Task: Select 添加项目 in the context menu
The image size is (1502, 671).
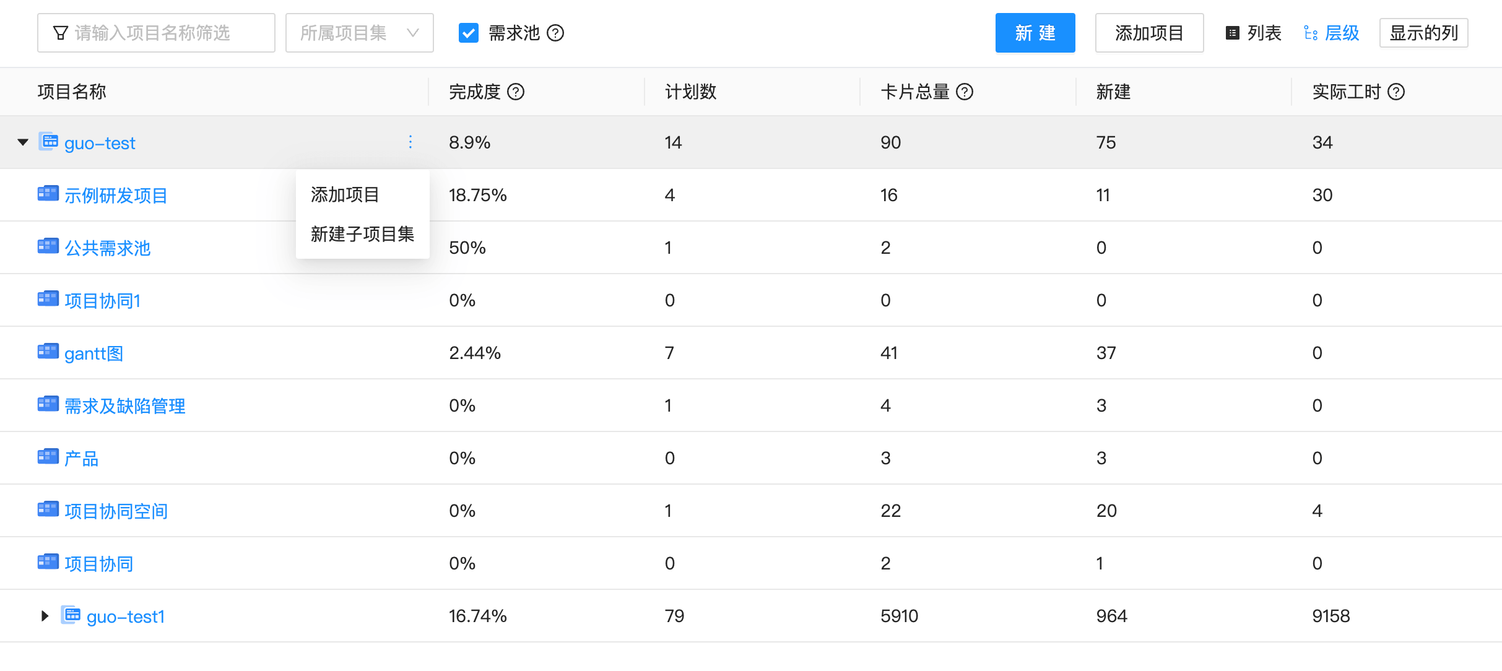Action: click(344, 194)
